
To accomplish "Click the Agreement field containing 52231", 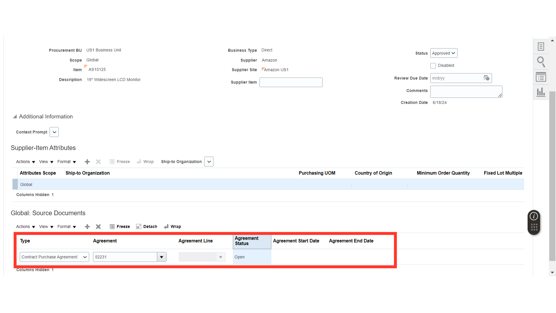I will (125, 257).
